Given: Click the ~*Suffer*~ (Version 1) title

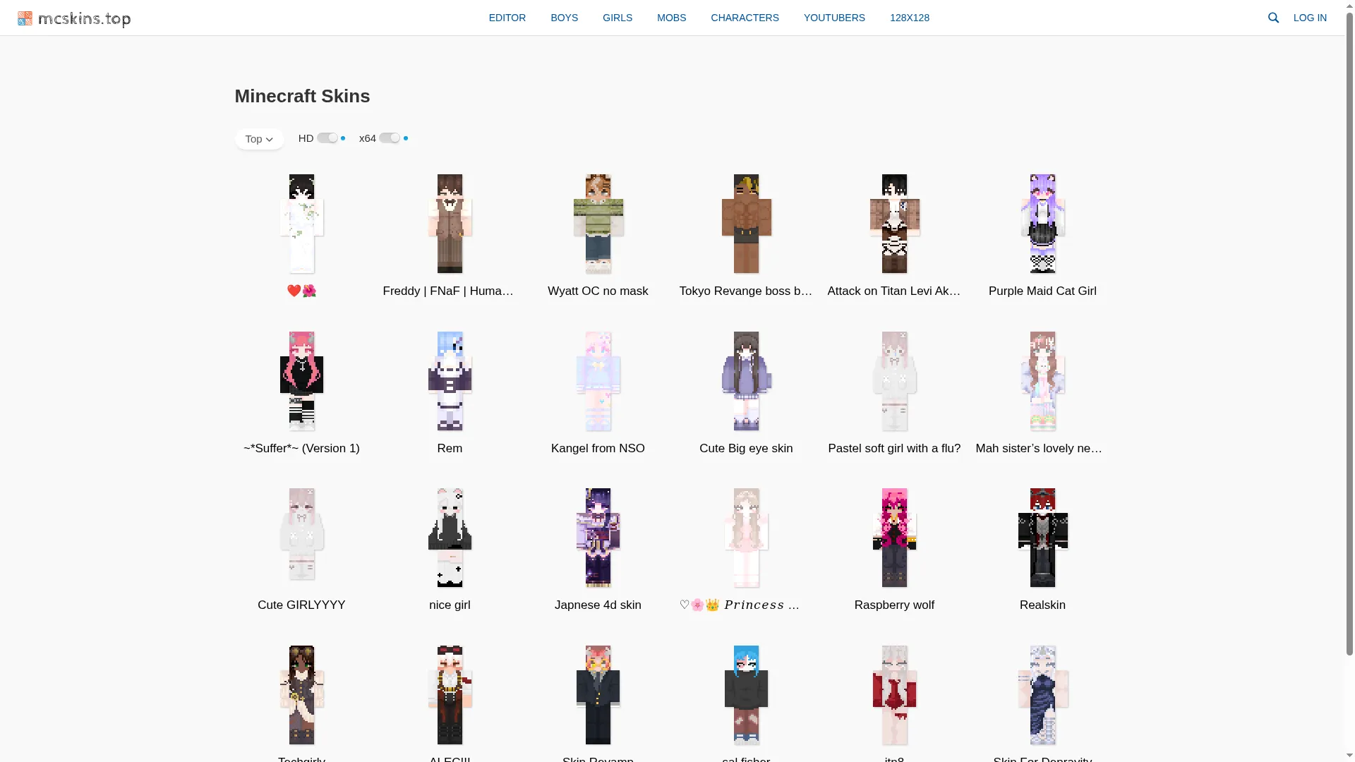Looking at the screenshot, I should (x=301, y=448).
